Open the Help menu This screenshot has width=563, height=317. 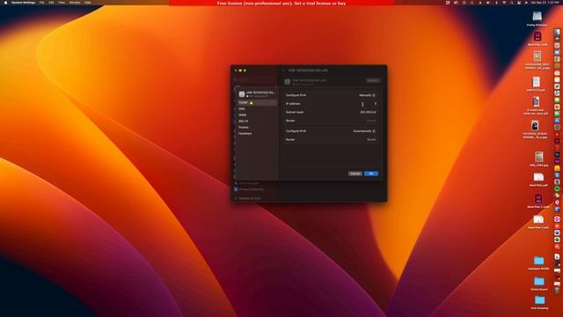(88, 3)
